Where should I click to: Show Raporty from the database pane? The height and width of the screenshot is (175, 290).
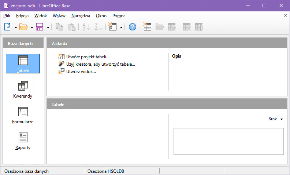[x=23, y=141]
